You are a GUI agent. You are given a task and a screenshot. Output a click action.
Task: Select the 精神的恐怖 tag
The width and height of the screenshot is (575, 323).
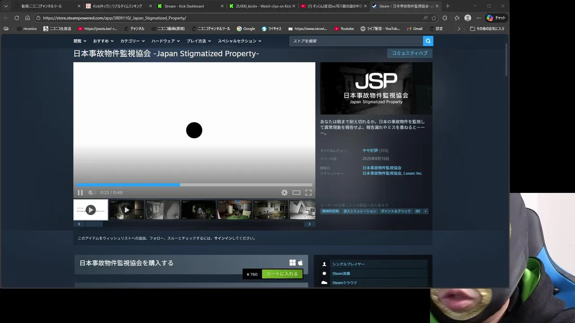click(x=331, y=211)
